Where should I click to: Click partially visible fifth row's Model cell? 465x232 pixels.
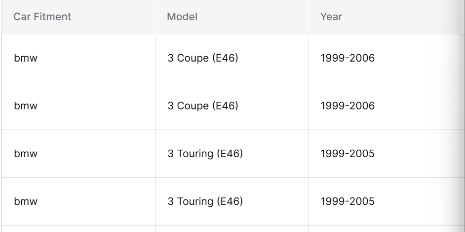(232, 229)
